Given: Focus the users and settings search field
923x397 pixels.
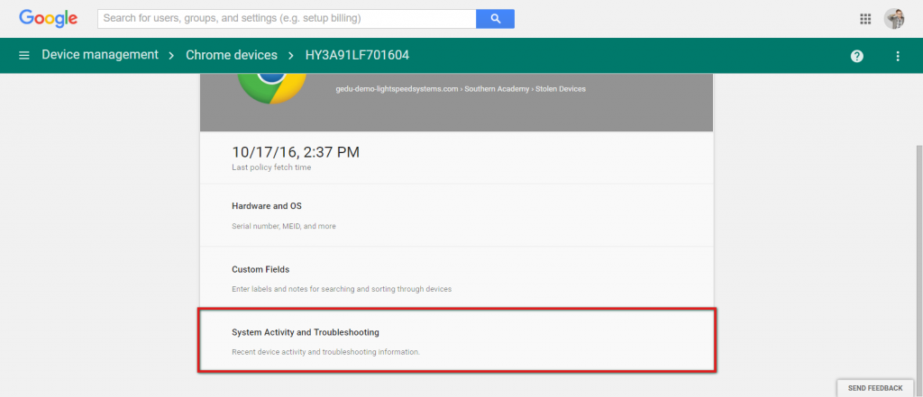Looking at the screenshot, I should 287,19.
